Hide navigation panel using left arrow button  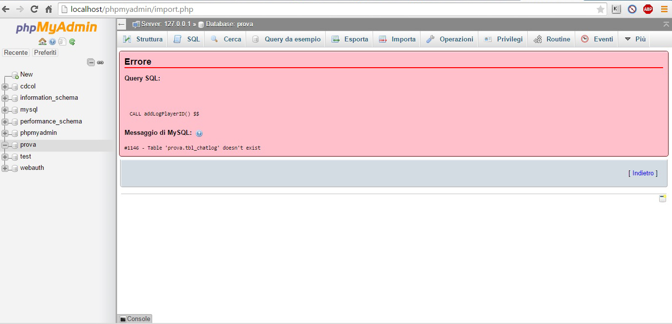point(122,24)
